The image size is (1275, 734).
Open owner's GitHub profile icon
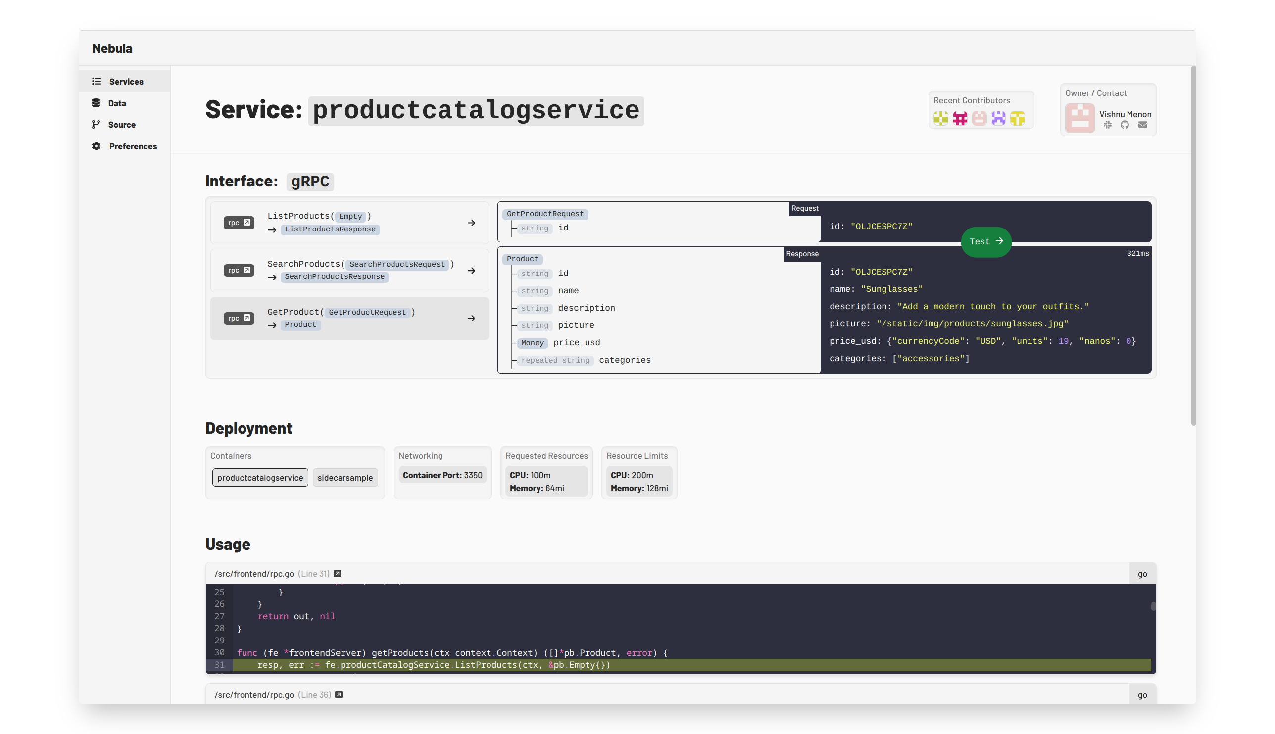[1125, 125]
